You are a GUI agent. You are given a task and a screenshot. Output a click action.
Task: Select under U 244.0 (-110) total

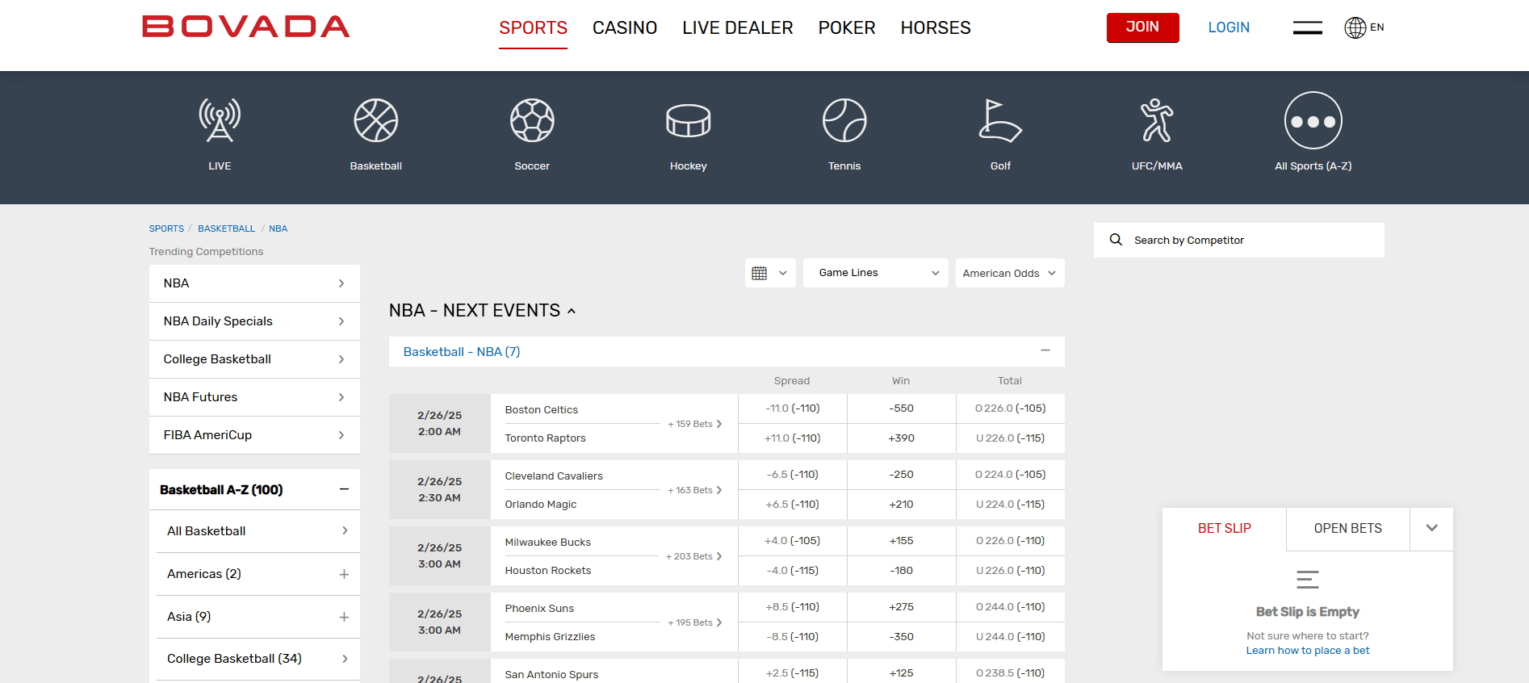coord(1011,637)
